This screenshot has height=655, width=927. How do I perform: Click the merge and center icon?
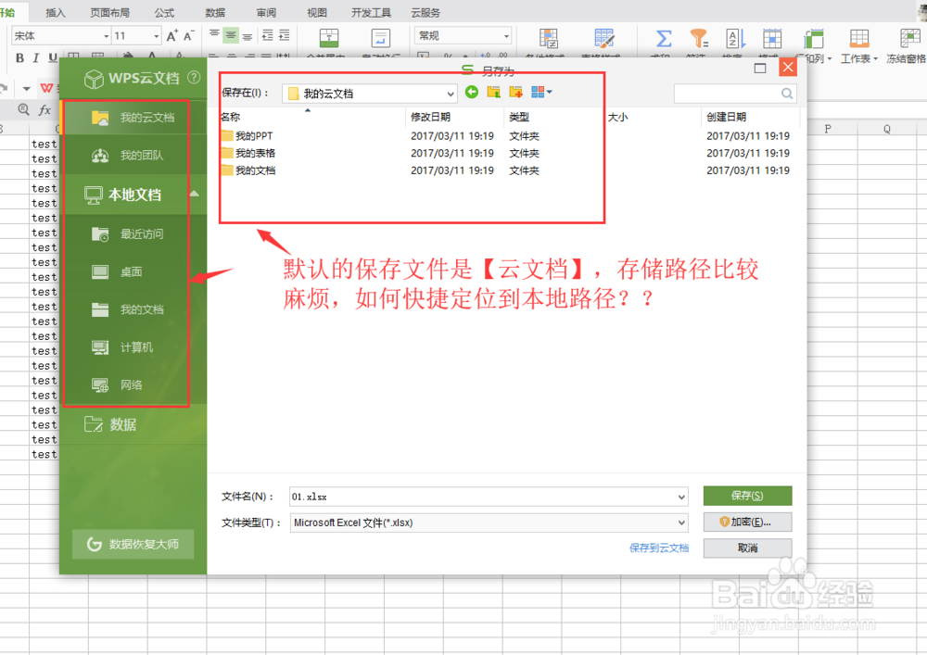click(x=329, y=39)
